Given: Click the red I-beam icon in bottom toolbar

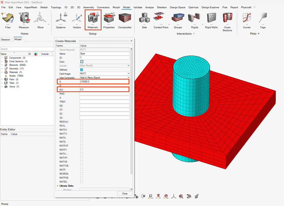Looking at the screenshot, I should click(x=158, y=196).
